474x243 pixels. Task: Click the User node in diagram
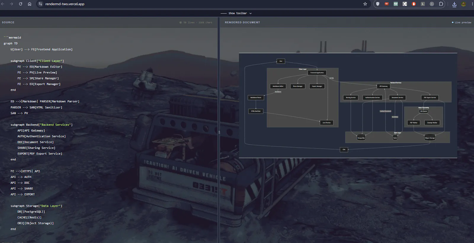coord(281,61)
